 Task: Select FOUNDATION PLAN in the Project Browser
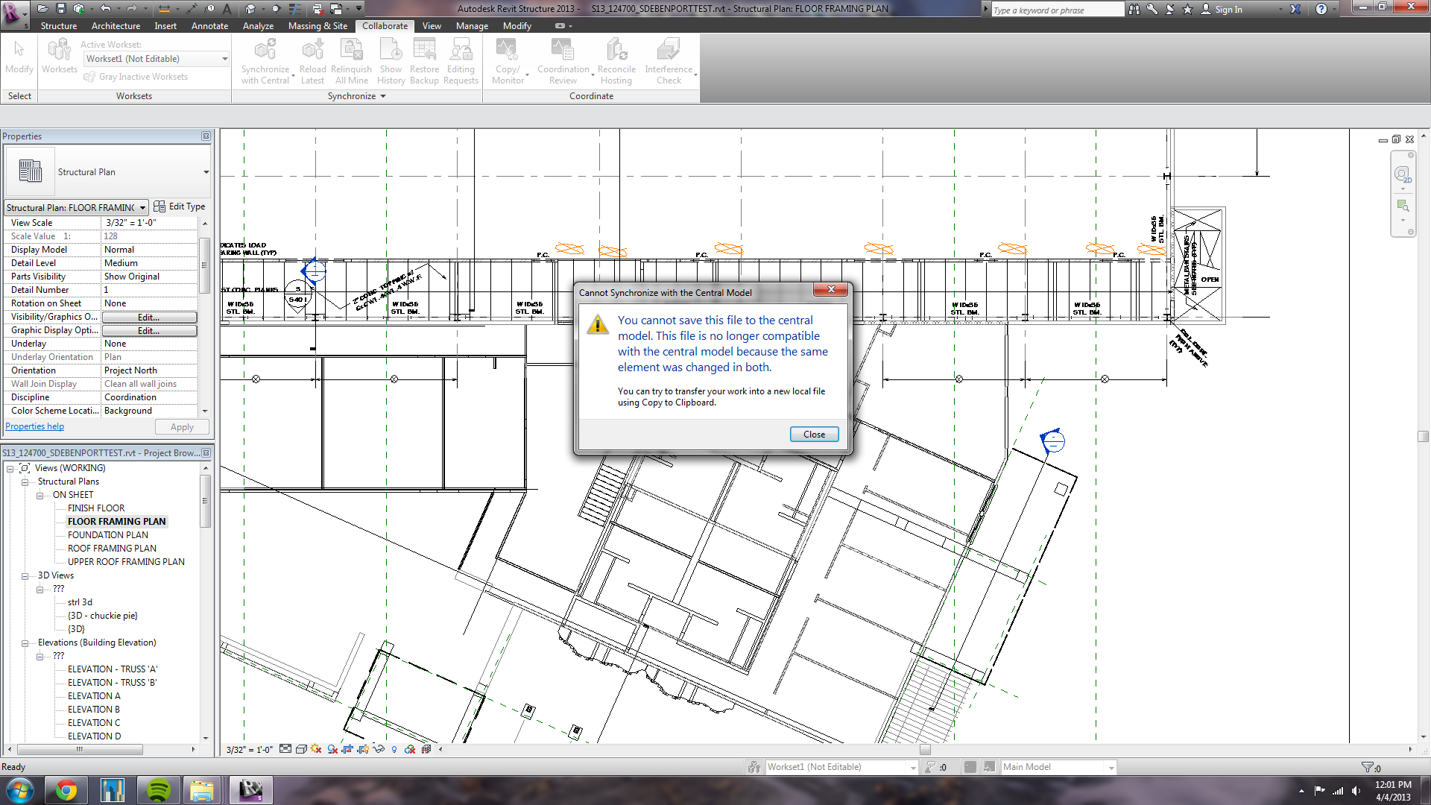[x=107, y=534]
